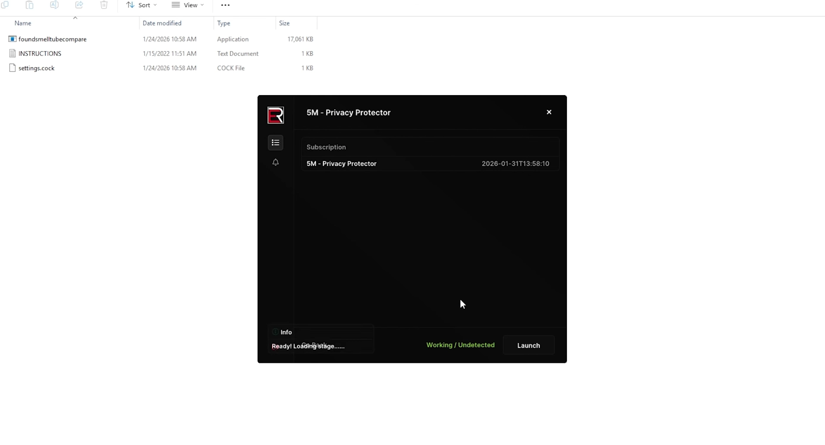This screenshot has width=825, height=445.
Task: Expand the View dropdown
Action: (x=188, y=5)
